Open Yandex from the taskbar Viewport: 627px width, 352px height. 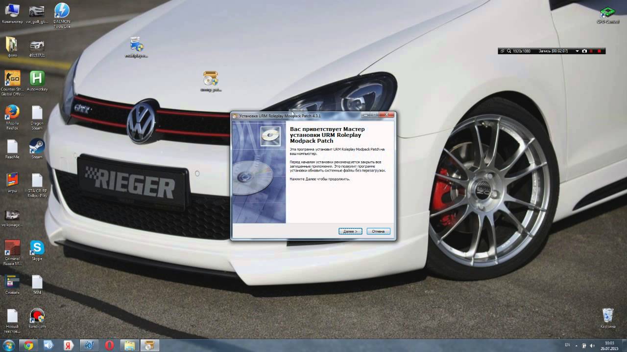pyautogui.click(x=69, y=346)
